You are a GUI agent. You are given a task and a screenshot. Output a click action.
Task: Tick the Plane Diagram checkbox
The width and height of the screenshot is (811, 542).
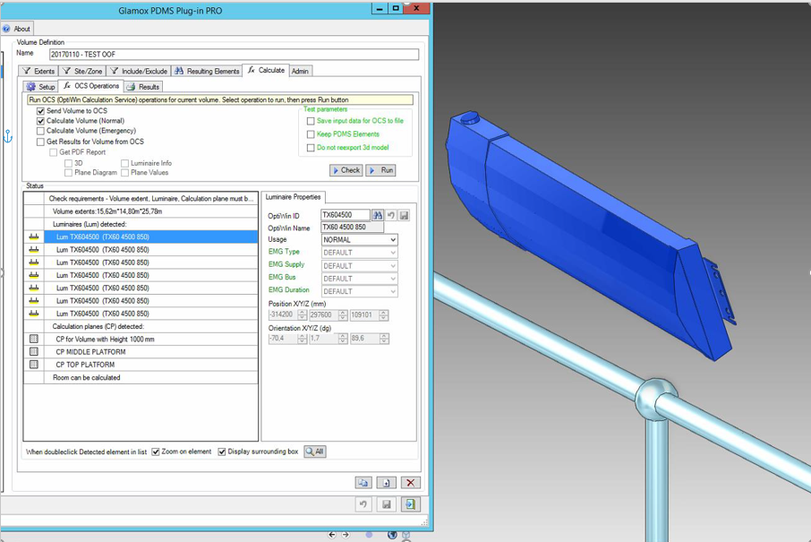[68, 173]
